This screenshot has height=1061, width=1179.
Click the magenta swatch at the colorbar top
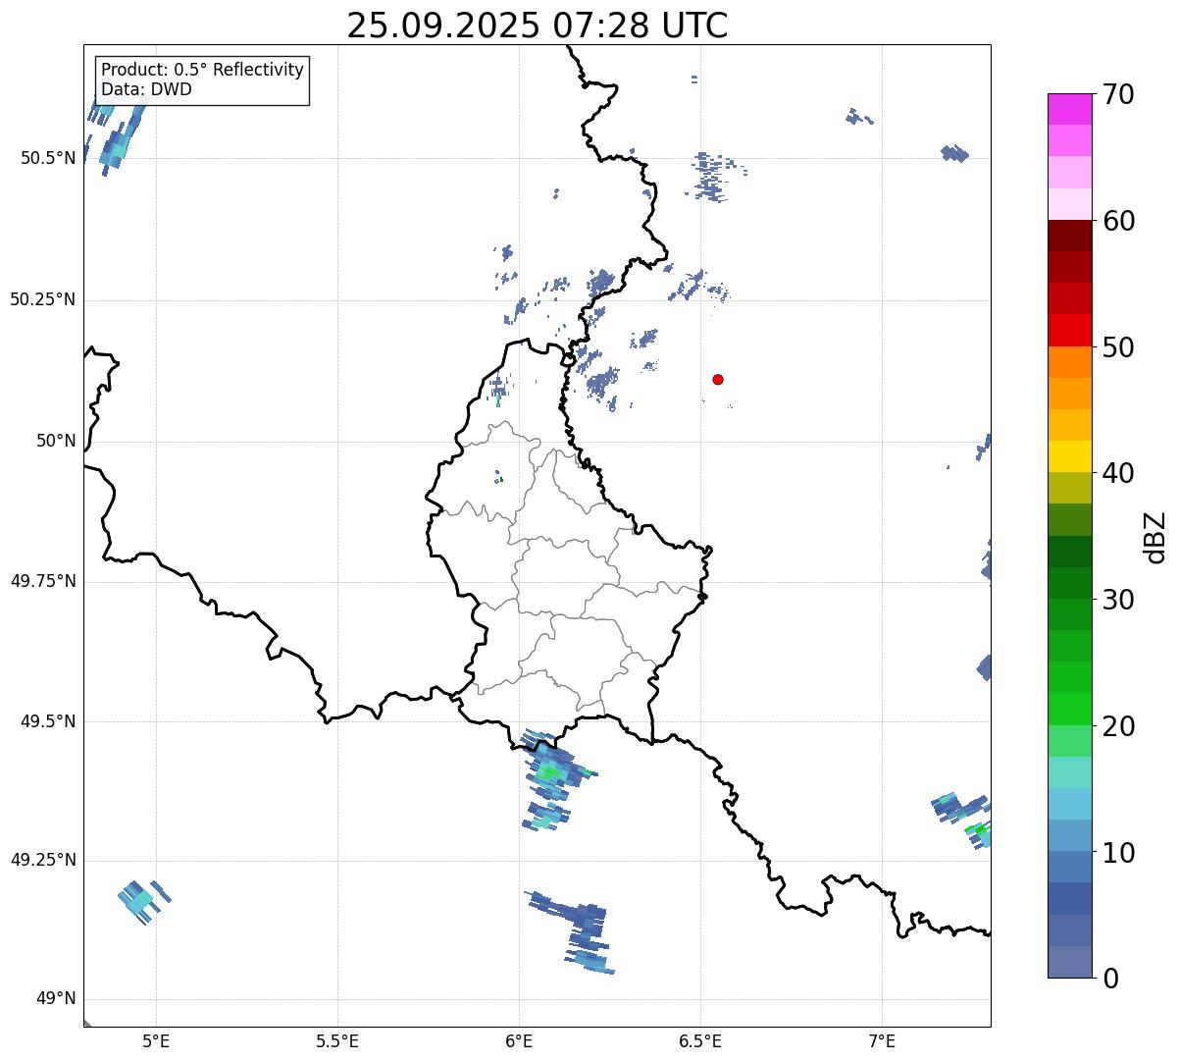click(x=1069, y=109)
